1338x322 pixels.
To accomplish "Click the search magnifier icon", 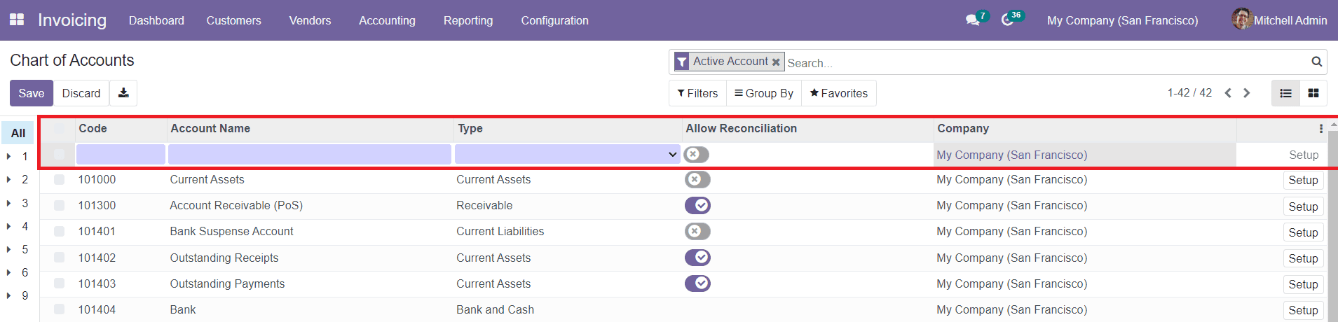I will coord(1316,62).
